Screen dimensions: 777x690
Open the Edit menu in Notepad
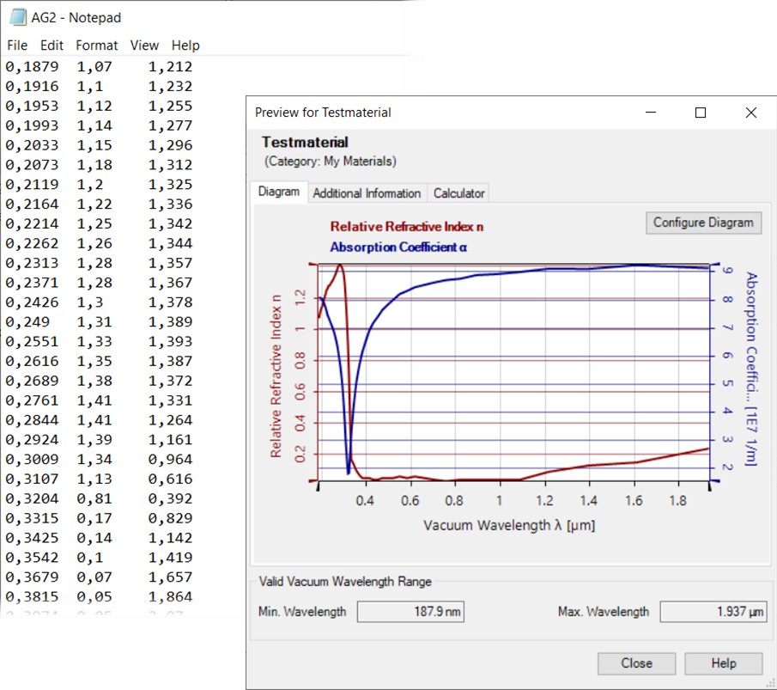click(51, 45)
